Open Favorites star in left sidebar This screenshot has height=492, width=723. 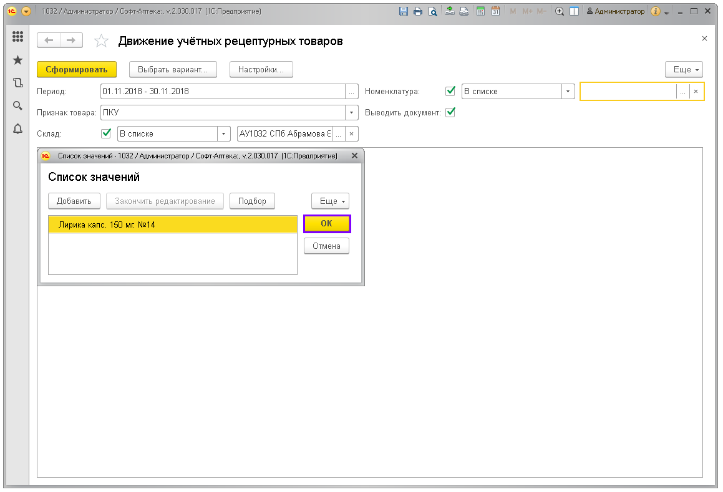(x=18, y=60)
